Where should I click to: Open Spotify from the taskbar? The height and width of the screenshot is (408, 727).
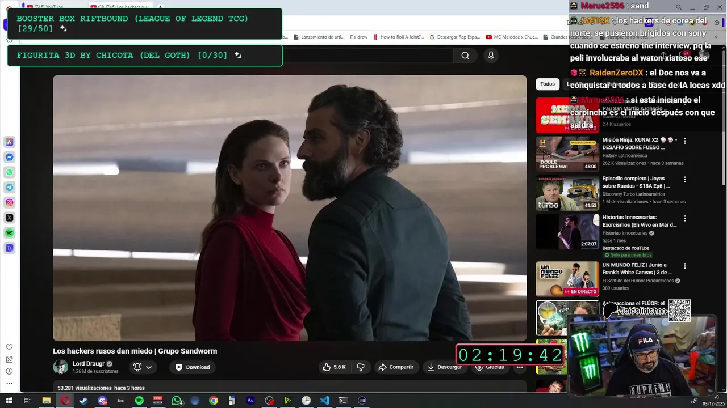pyautogui.click(x=139, y=401)
